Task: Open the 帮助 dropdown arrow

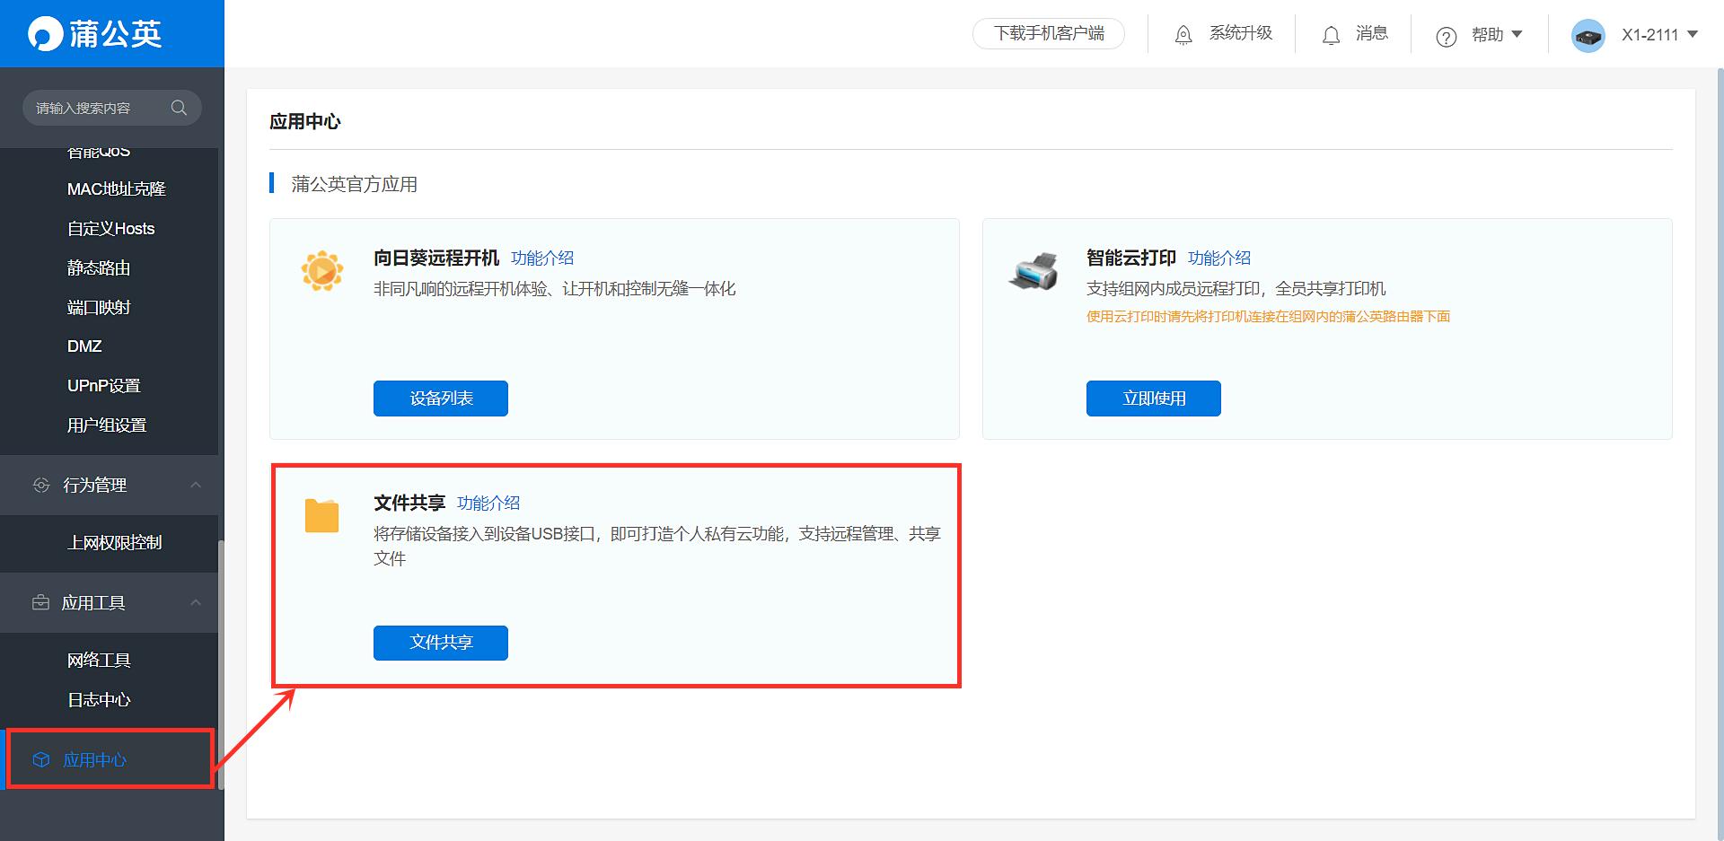Action: click(1517, 34)
